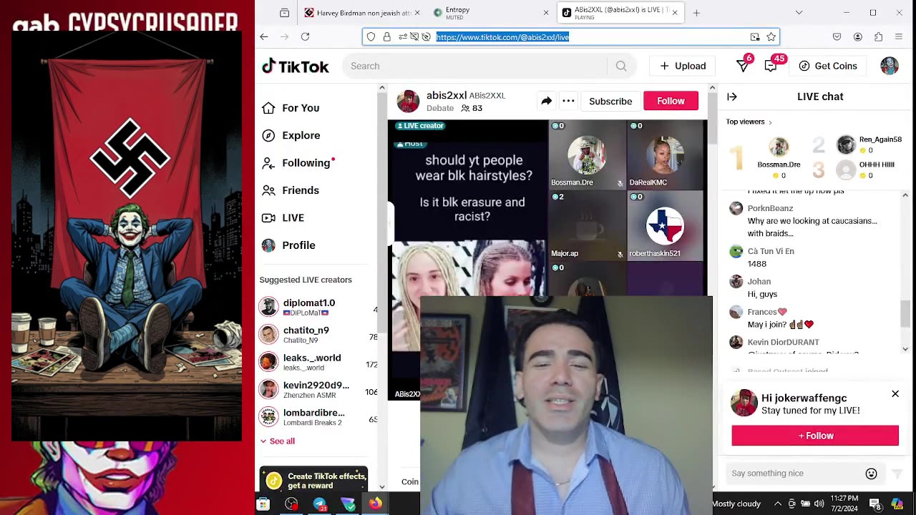The height and width of the screenshot is (515, 916).
Task: Open suggested creator kevin2920d9...
Action: [318, 389]
